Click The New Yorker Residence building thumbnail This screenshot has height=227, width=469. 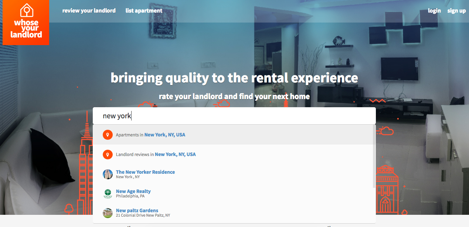(x=108, y=174)
